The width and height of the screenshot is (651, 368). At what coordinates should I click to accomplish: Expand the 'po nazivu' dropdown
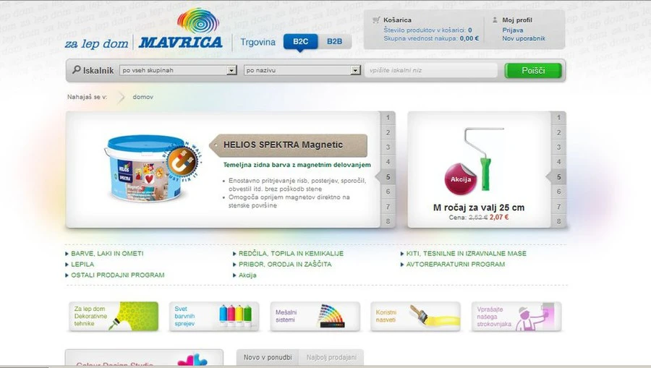click(x=355, y=71)
